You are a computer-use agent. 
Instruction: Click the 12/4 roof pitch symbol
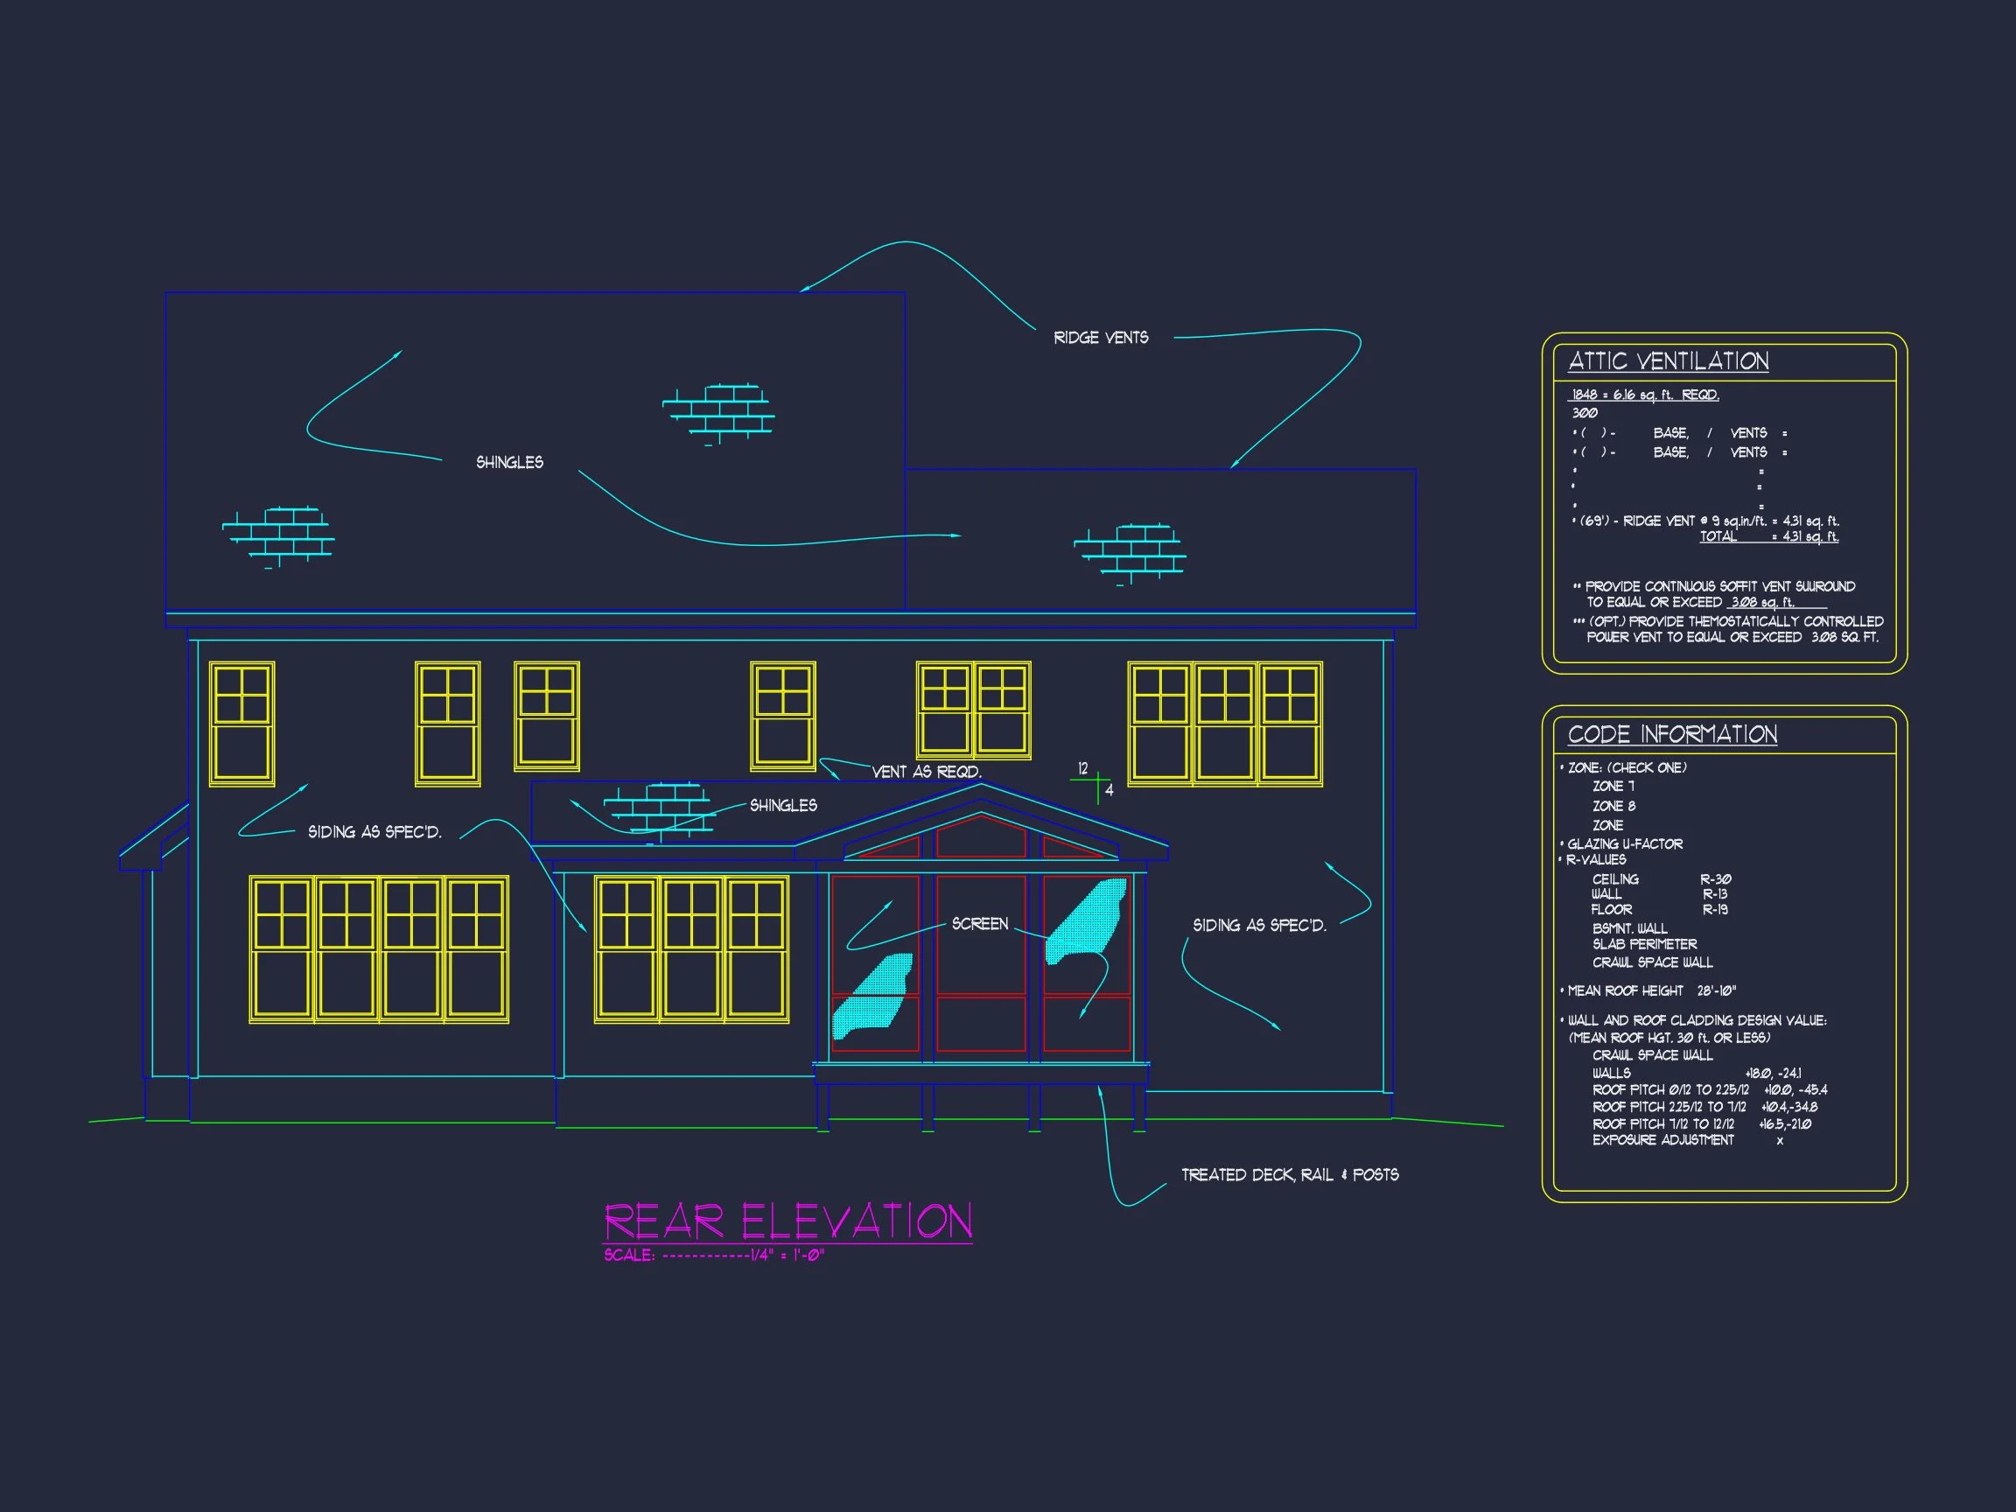(1096, 781)
